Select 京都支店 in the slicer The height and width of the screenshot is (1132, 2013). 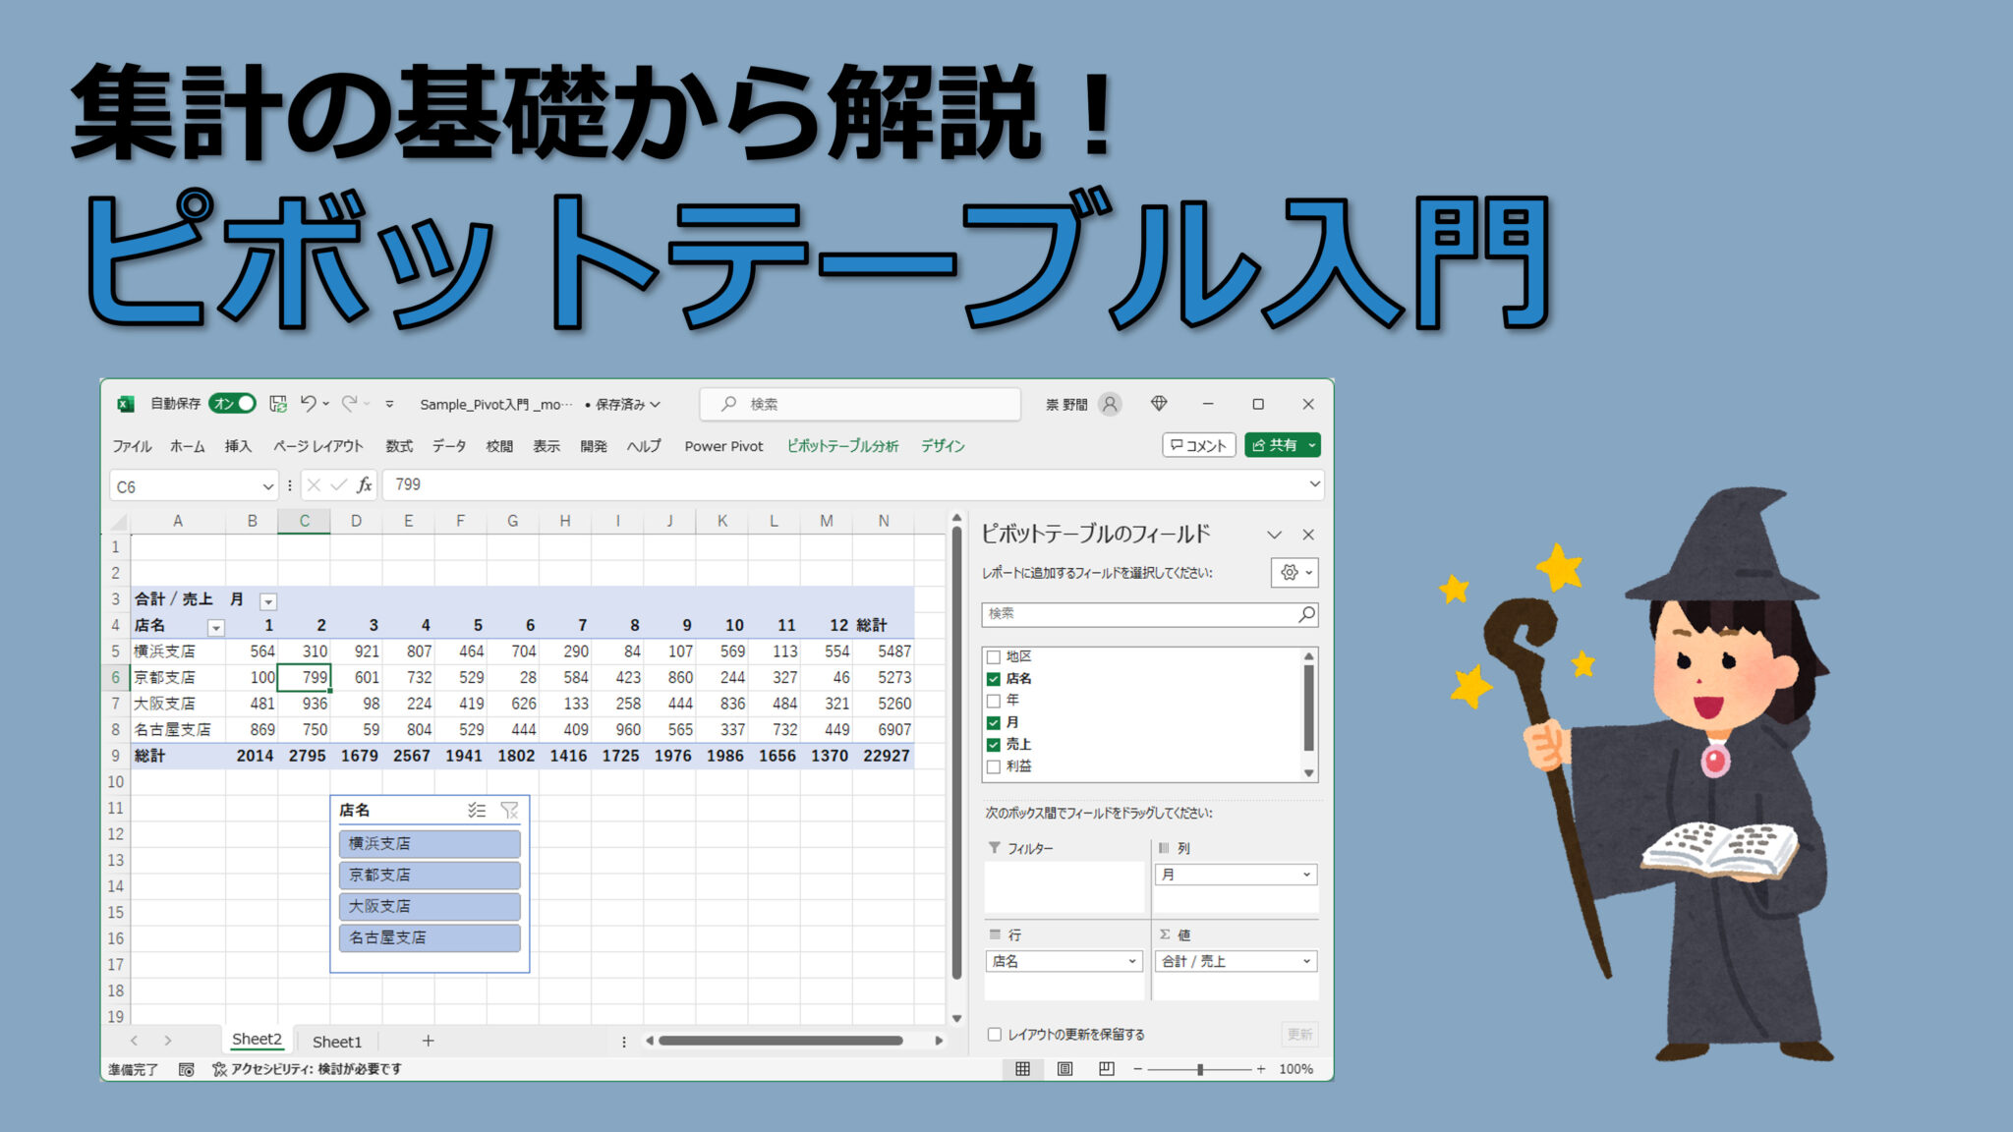click(x=430, y=875)
